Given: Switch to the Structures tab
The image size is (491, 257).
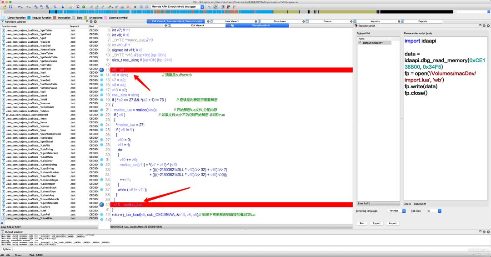Looking at the screenshot, I should click(x=280, y=21).
